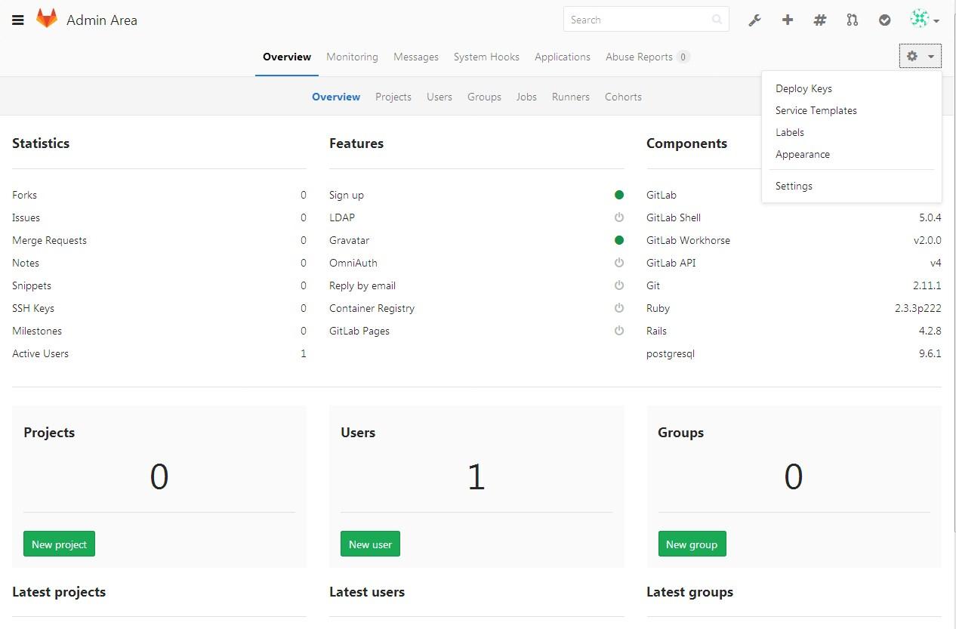Click the New group button

692,544
